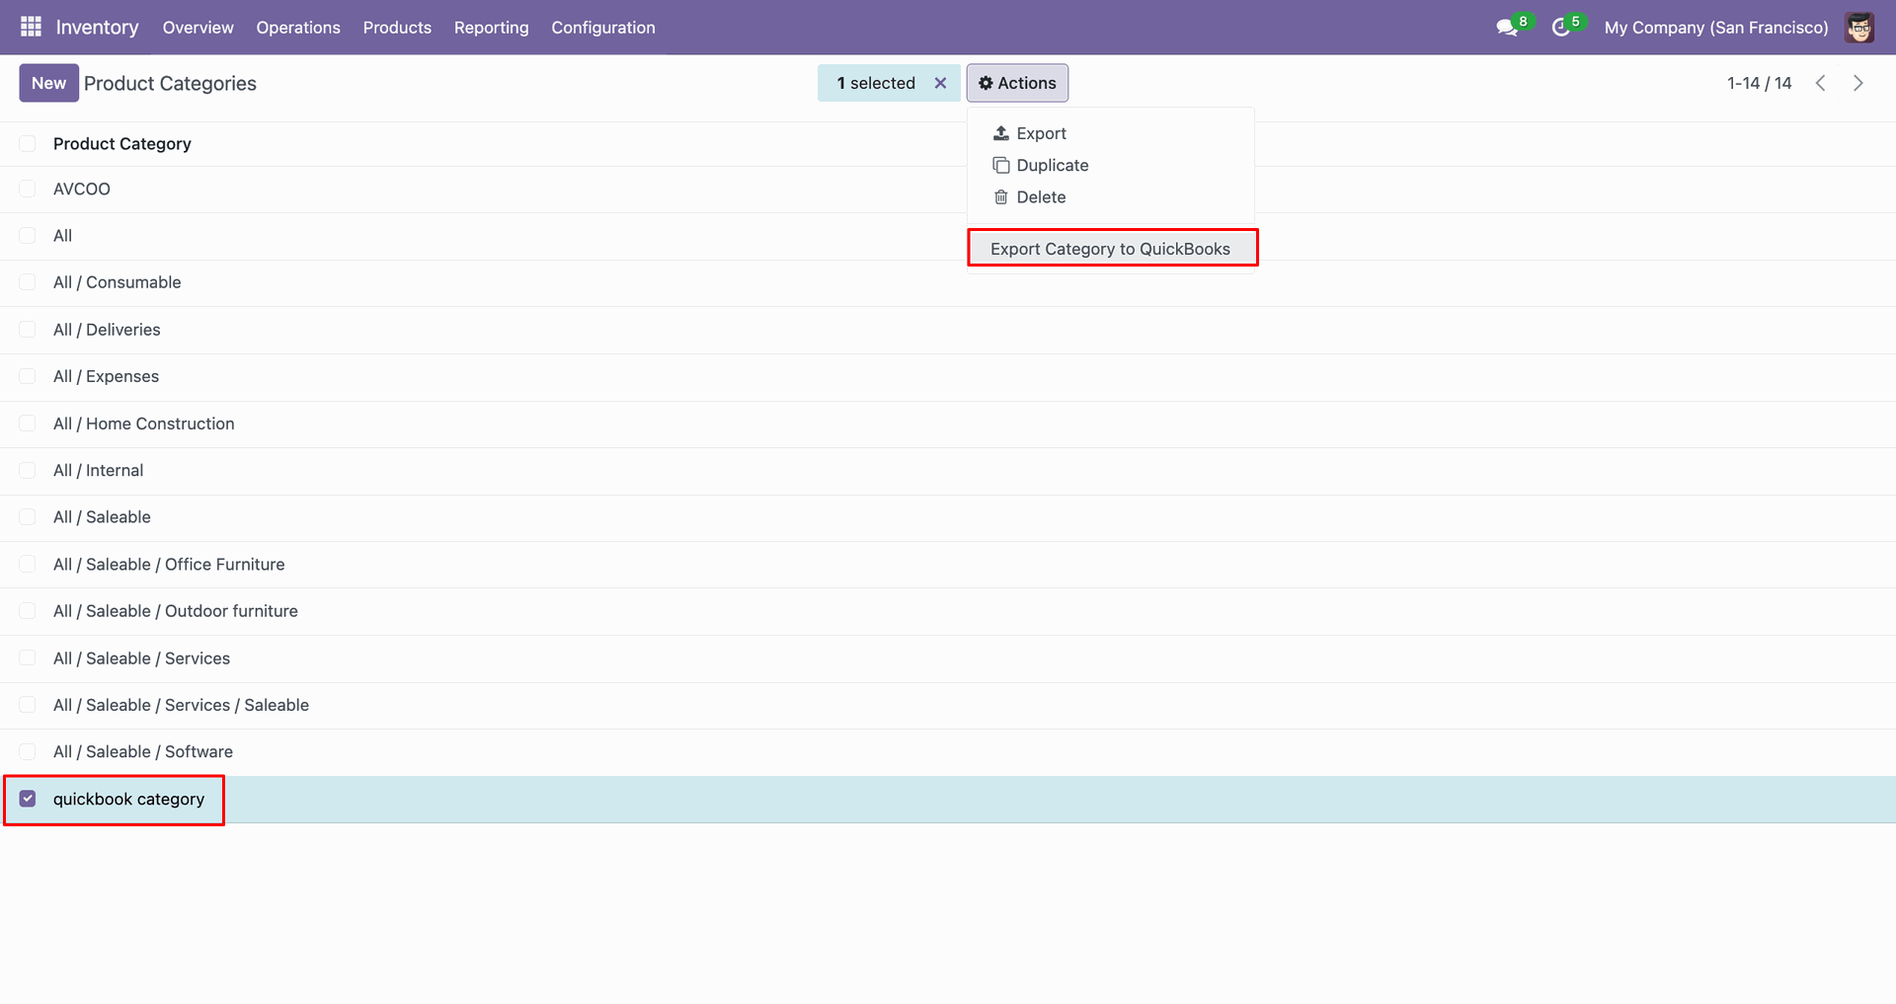Check the All / Saleable / Services / Saleable checkbox

[28, 705]
